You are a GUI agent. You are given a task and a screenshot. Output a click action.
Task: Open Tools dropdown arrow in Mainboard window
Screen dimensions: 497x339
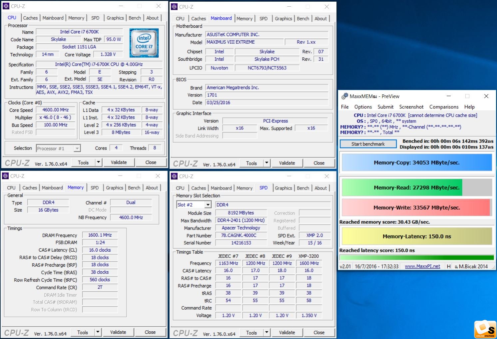pos(266,163)
